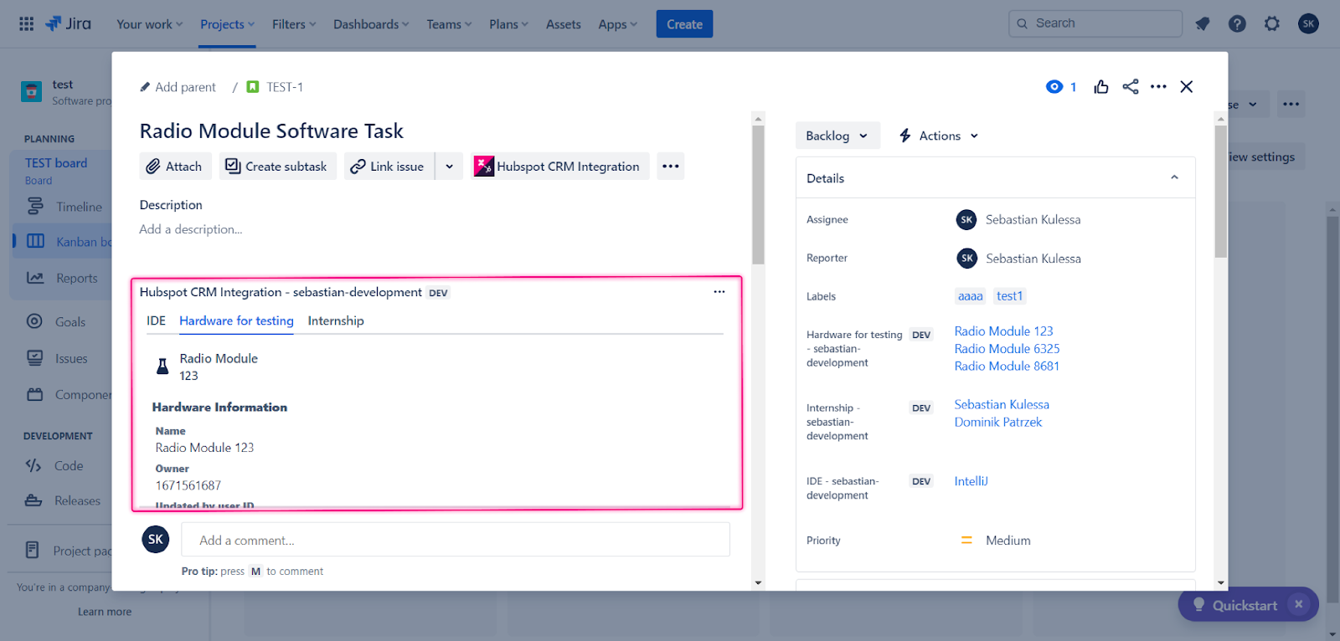Open the issue actions three-dot menu
Image resolution: width=1340 pixels, height=641 pixels.
pos(1158,87)
